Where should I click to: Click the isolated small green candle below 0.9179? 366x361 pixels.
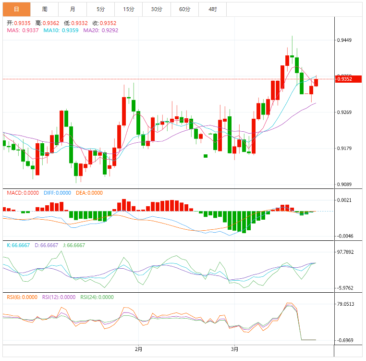[206, 156]
